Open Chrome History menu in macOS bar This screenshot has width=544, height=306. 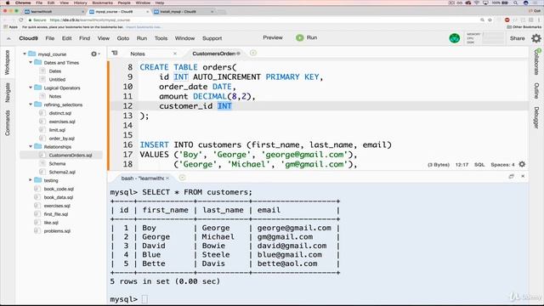pos(81,3)
